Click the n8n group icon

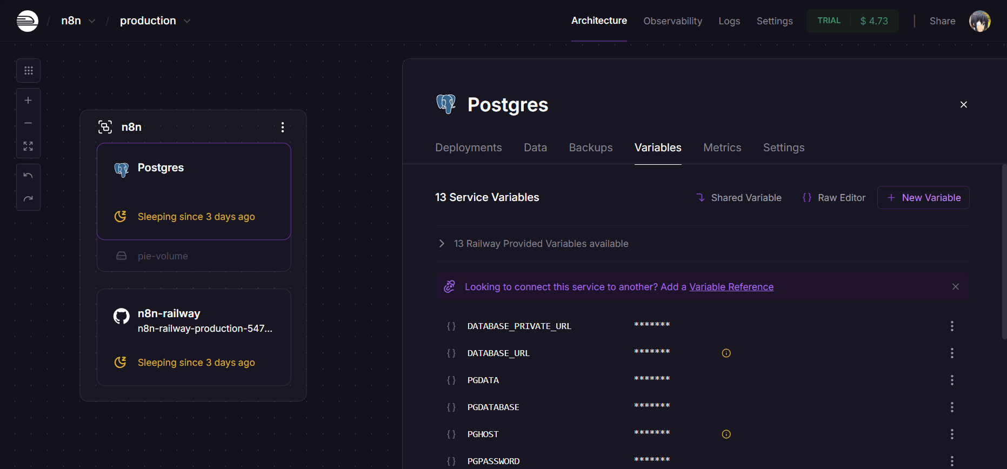(x=105, y=127)
